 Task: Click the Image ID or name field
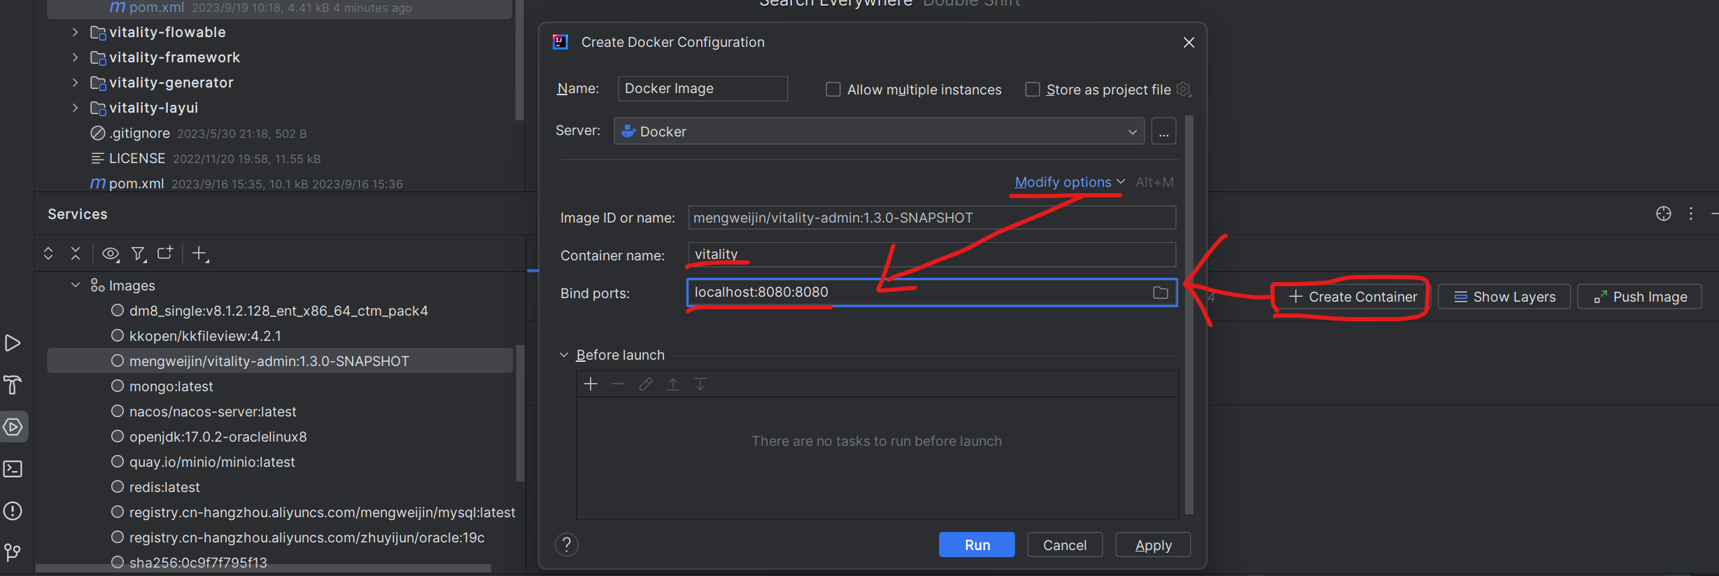pos(932,218)
